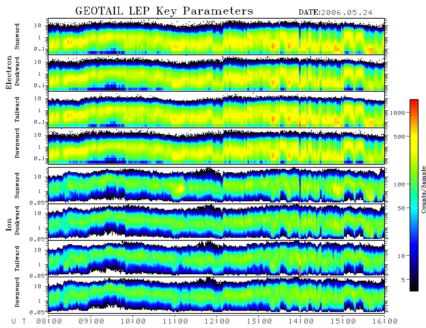This screenshot has width=426, height=328.
Task: Click the "14:00" time tick label
Action: (x=301, y=322)
